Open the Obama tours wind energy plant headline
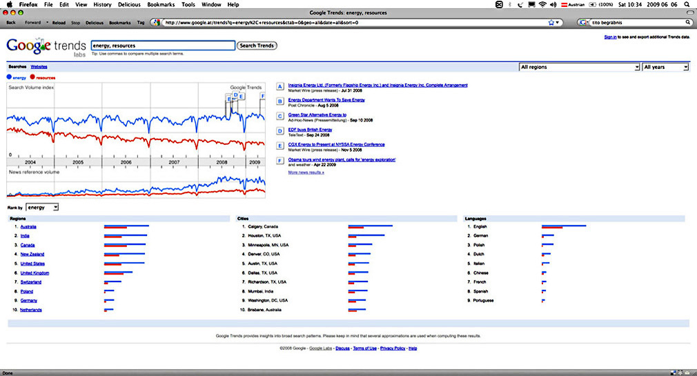The height and width of the screenshot is (376, 697). click(342, 159)
